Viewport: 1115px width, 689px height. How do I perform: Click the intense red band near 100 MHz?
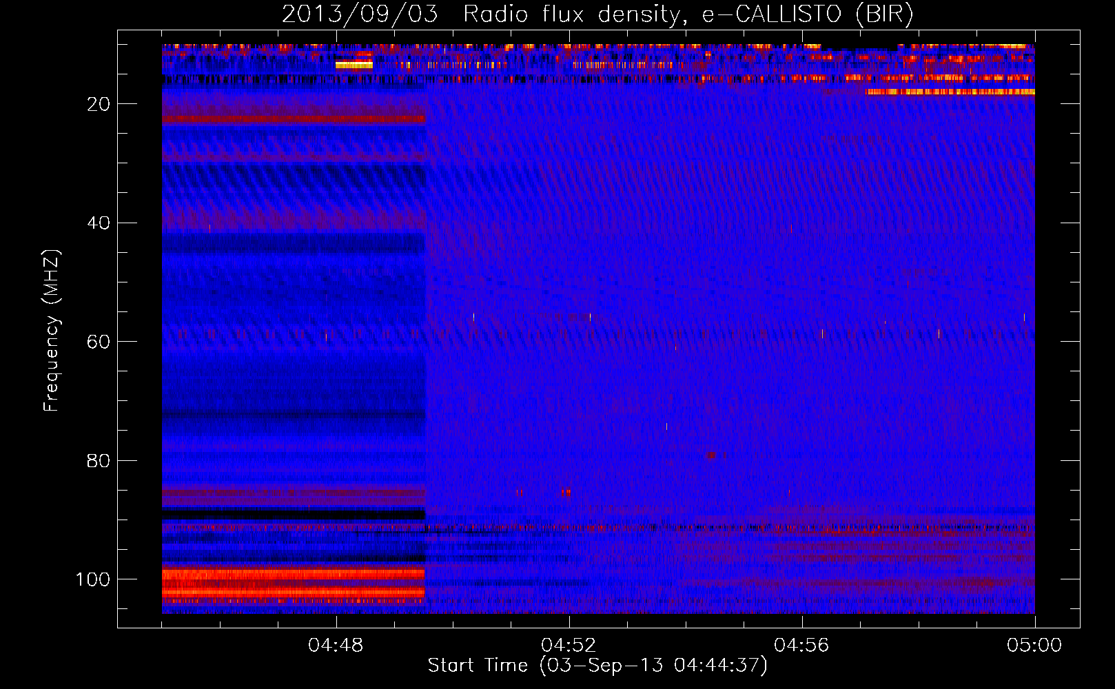coord(294,584)
